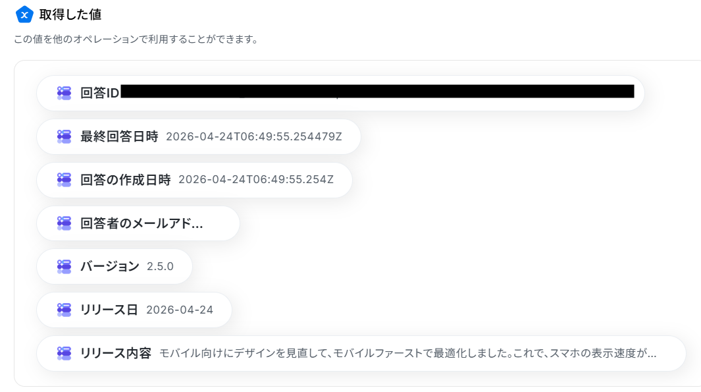Click the purple icon beside 最終回答日時
Image resolution: width=701 pixels, height=392 pixels.
click(x=64, y=136)
